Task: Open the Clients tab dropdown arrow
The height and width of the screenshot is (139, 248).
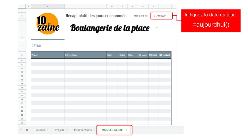Action: pos(48,130)
